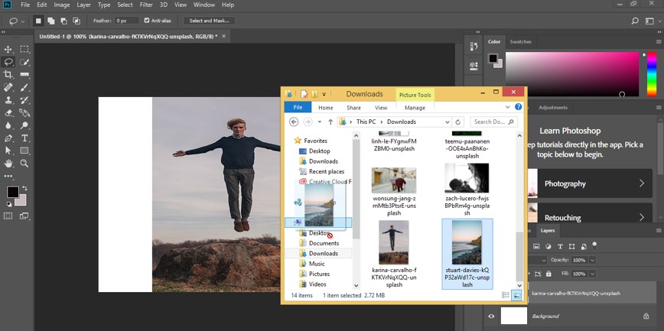Open the Filter menu
The height and width of the screenshot is (331, 664).
(x=145, y=5)
